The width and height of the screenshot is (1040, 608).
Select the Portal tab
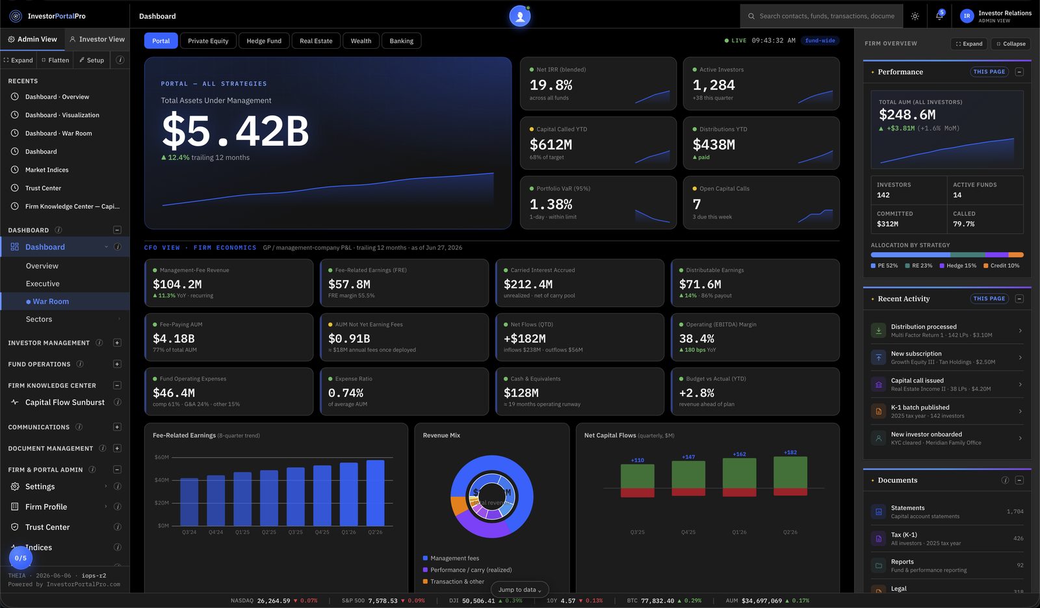pos(161,41)
